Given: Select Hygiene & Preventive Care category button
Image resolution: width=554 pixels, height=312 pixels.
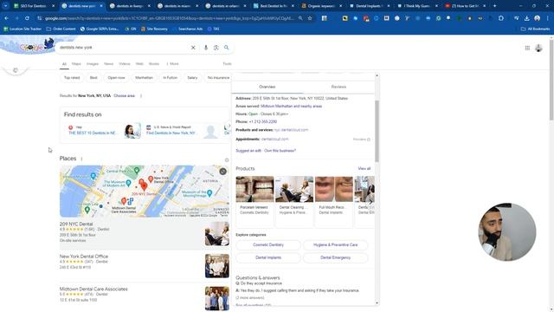Looking at the screenshot, I should tap(335, 244).
